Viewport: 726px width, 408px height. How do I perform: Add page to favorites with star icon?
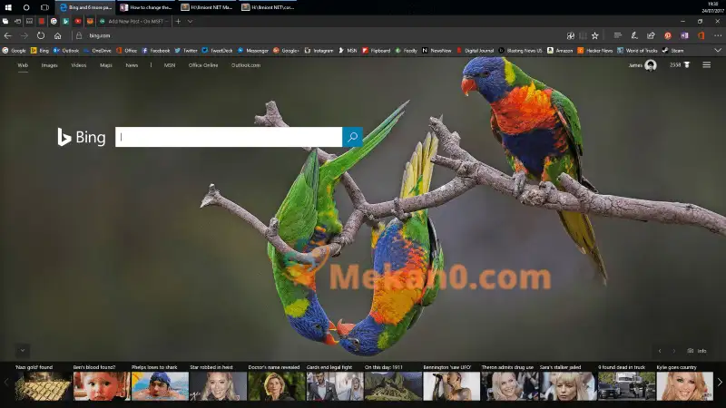point(595,35)
